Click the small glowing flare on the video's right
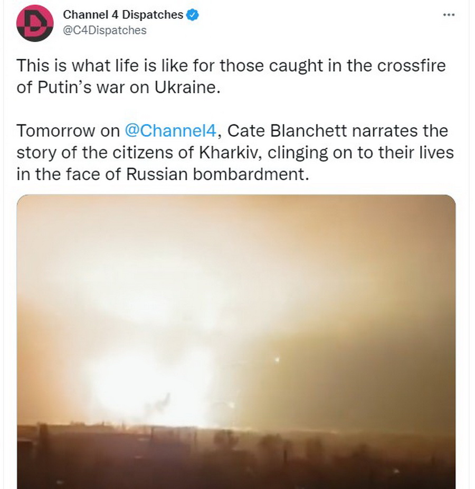This screenshot has width=475, height=489. coord(277,359)
